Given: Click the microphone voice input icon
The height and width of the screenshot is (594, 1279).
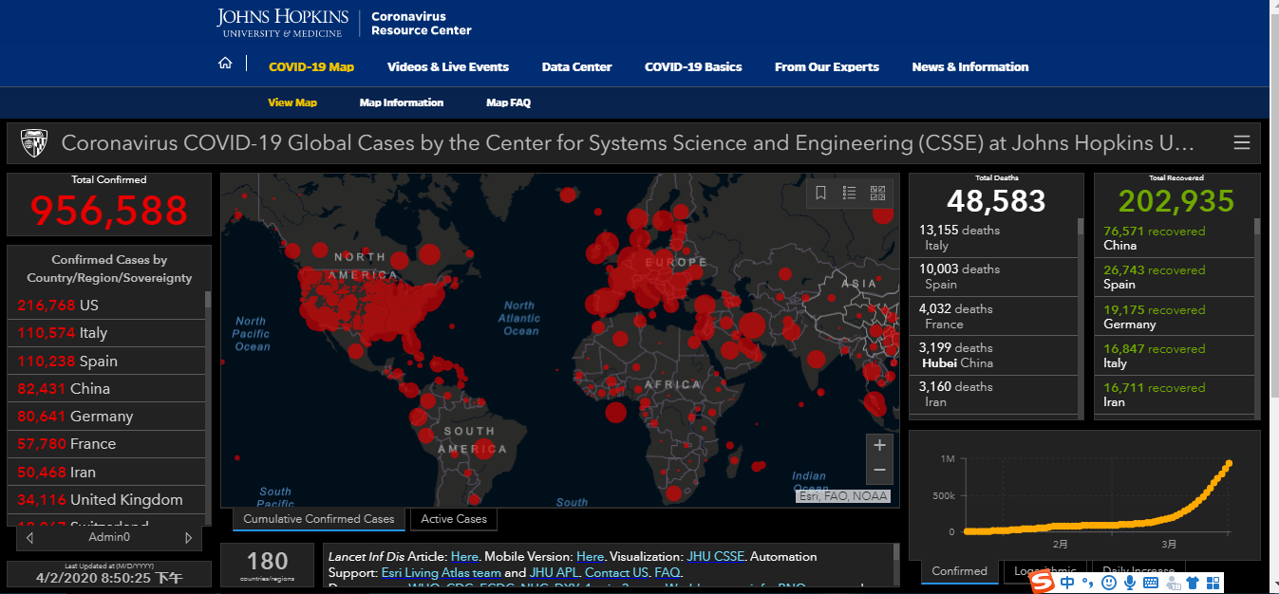Looking at the screenshot, I should point(1130,582).
